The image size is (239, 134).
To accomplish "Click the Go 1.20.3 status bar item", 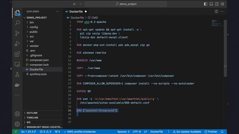I will (x=28, y=132).
